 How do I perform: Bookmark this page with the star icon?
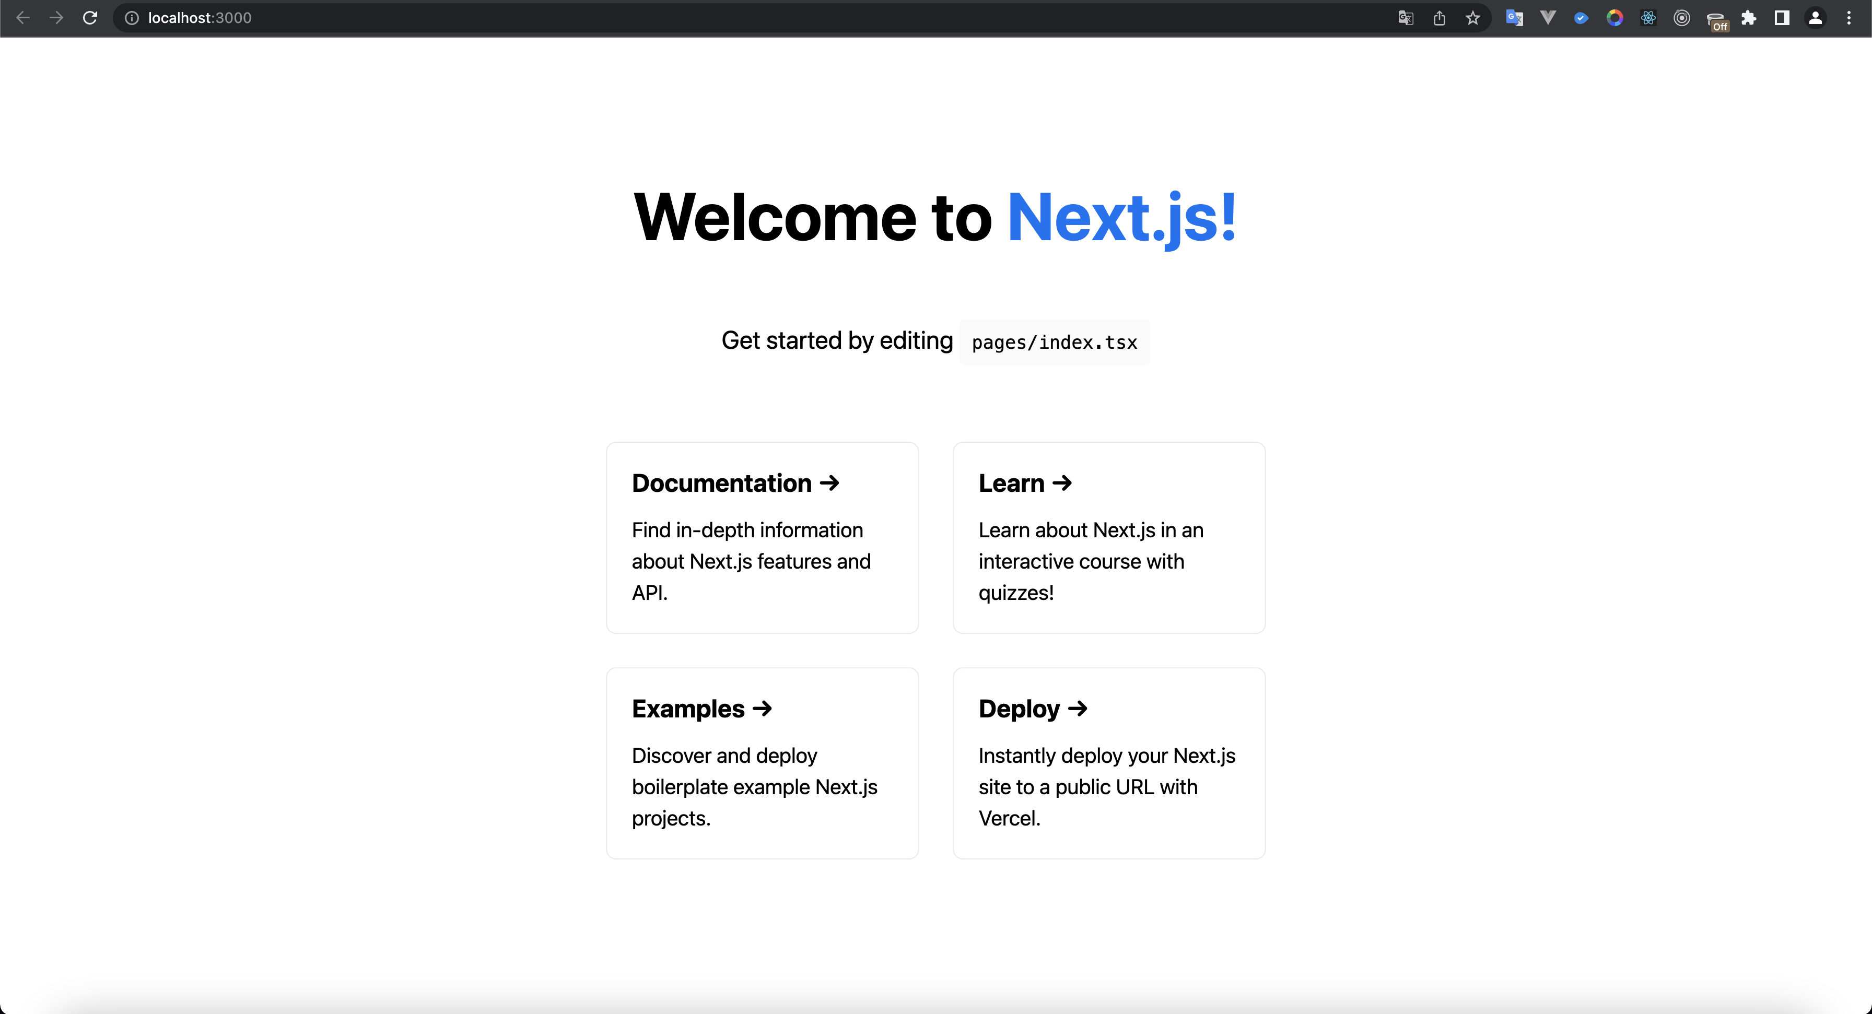1472,18
